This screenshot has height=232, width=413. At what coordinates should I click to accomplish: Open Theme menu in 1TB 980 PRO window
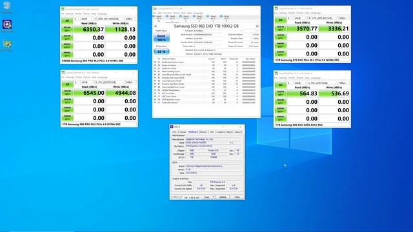point(86,77)
